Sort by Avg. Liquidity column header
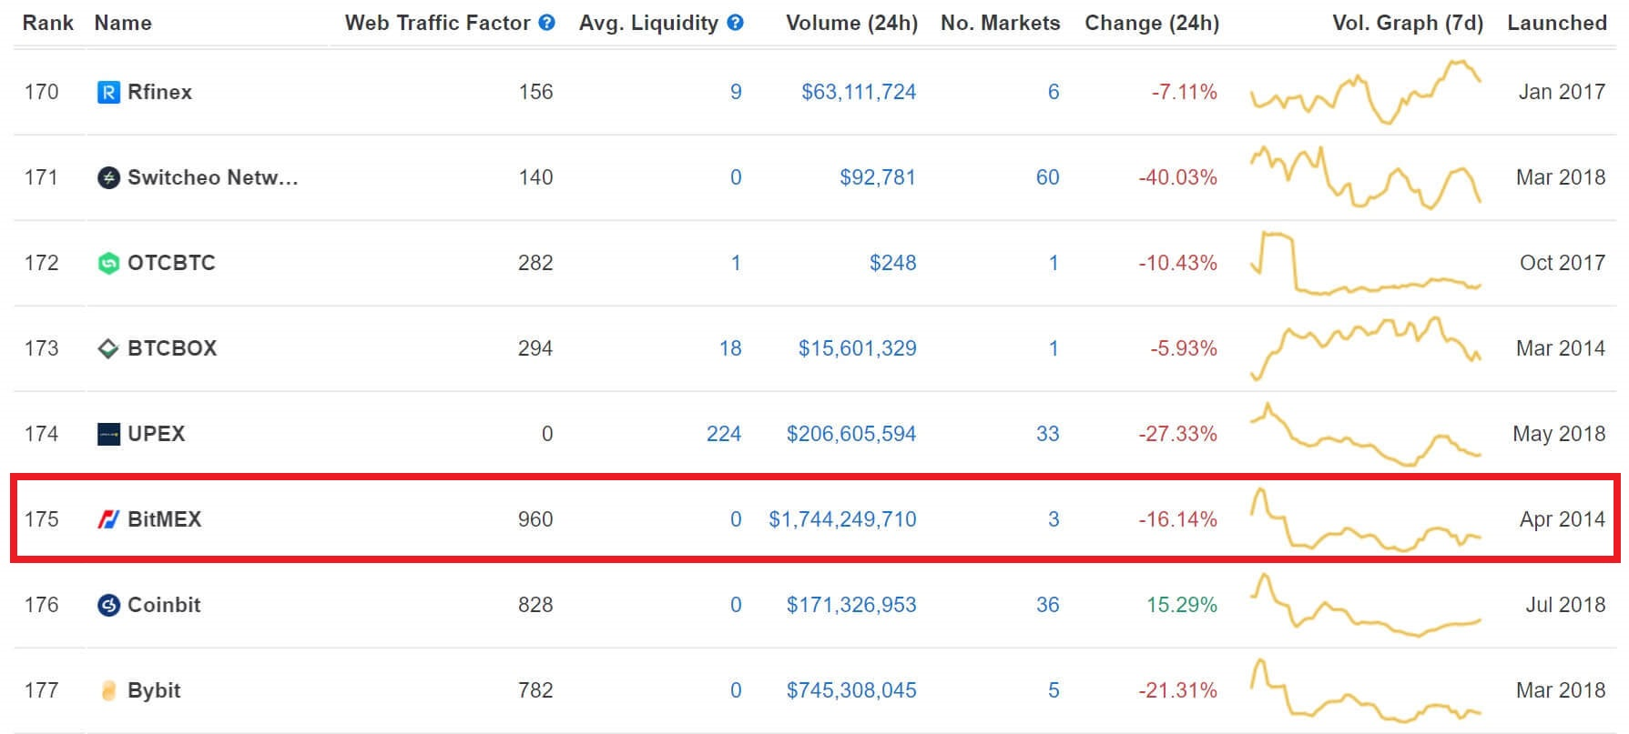Viewport: 1629px width, 734px height. point(648,24)
